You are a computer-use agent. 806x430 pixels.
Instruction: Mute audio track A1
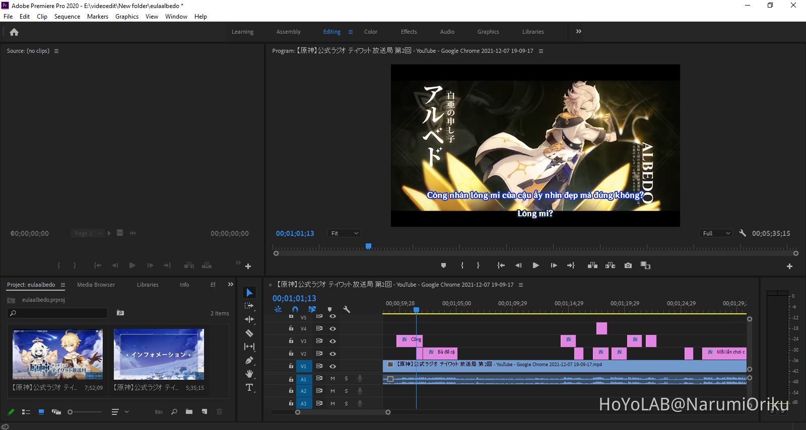pos(332,378)
